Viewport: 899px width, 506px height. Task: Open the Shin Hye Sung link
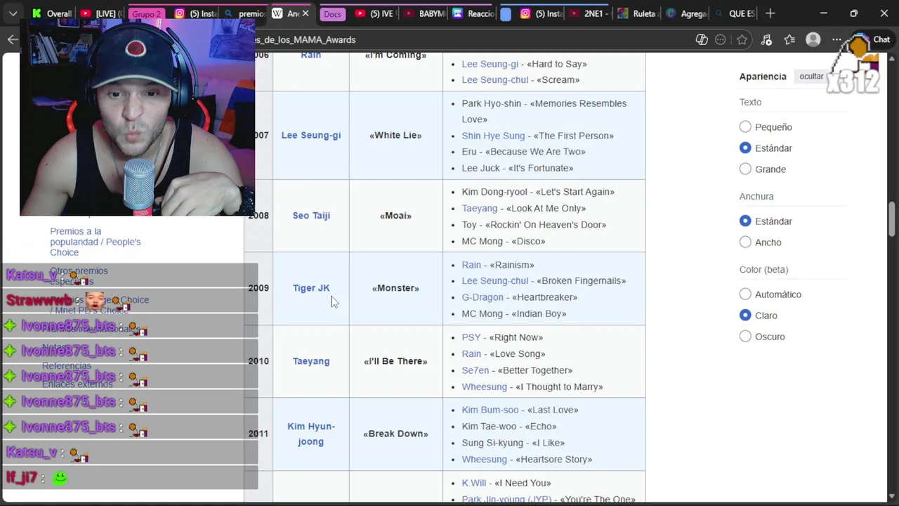493,136
